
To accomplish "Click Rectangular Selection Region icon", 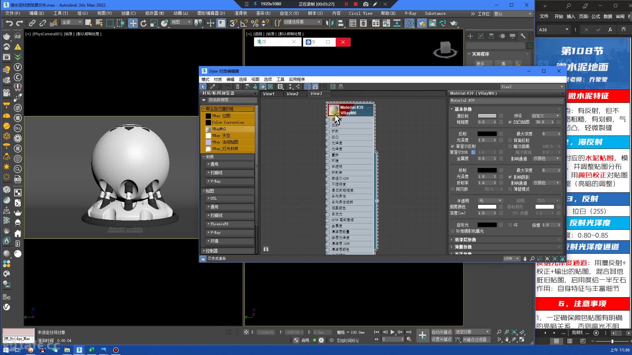I will click(110, 23).
